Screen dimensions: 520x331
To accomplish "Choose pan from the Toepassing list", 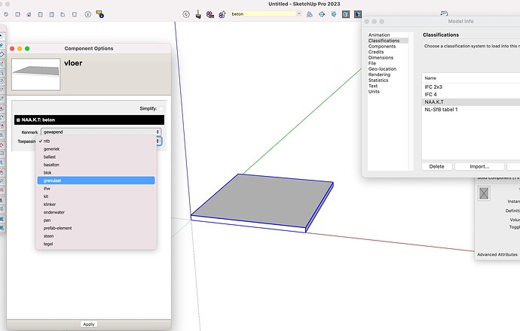I will click(x=96, y=220).
